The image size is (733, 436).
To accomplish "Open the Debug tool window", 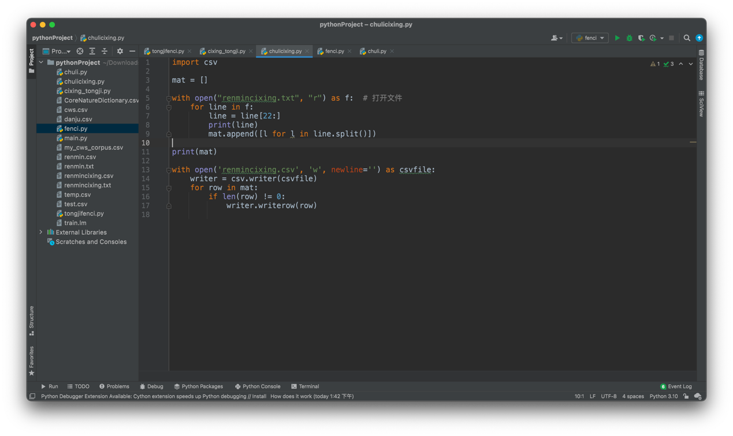I will click(151, 386).
